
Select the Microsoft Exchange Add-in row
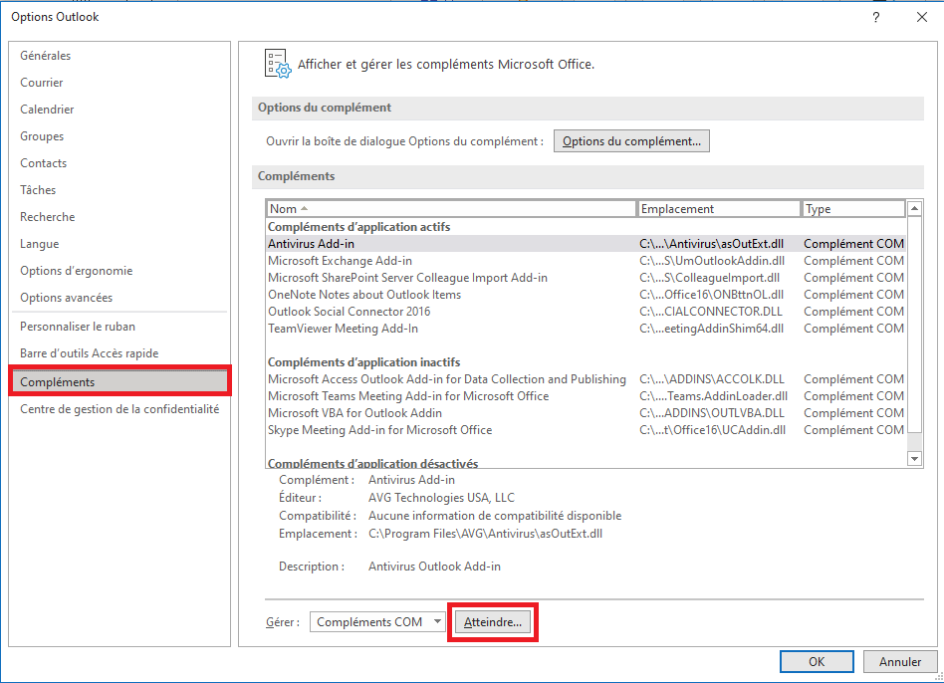[x=586, y=261]
